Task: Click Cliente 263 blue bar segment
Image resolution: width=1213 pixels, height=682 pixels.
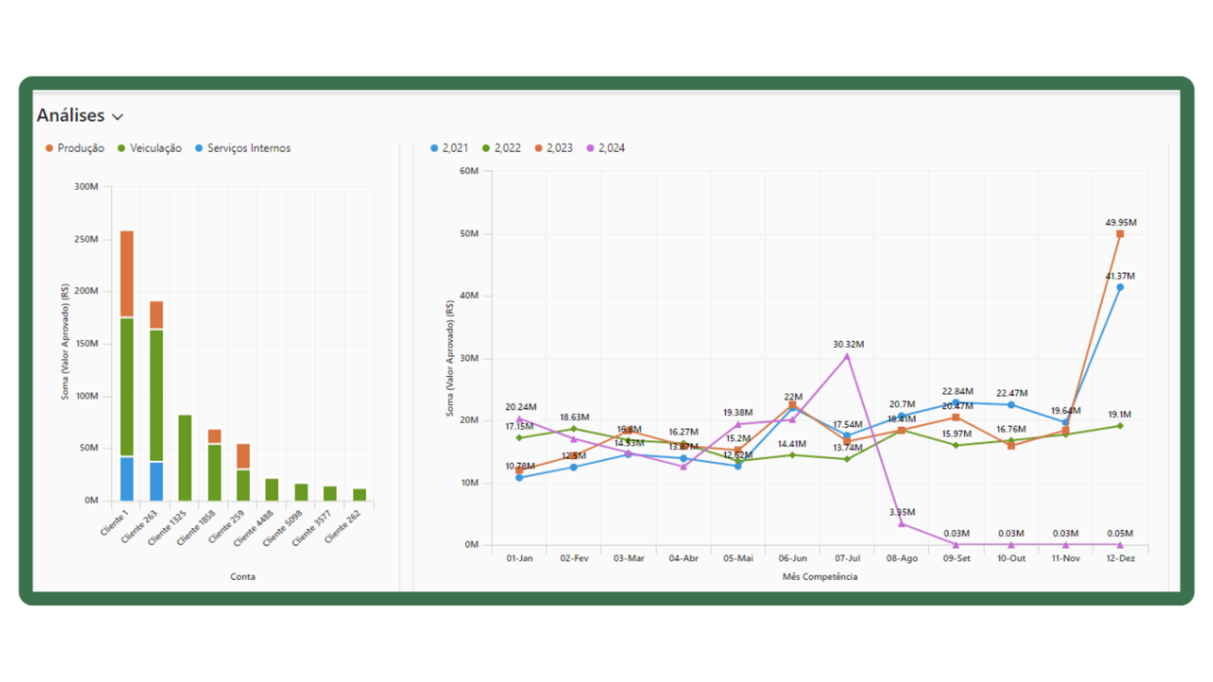Action: [156, 481]
